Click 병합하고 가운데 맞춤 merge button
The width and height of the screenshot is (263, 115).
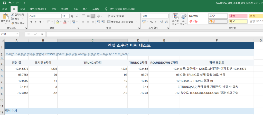(120, 22)
